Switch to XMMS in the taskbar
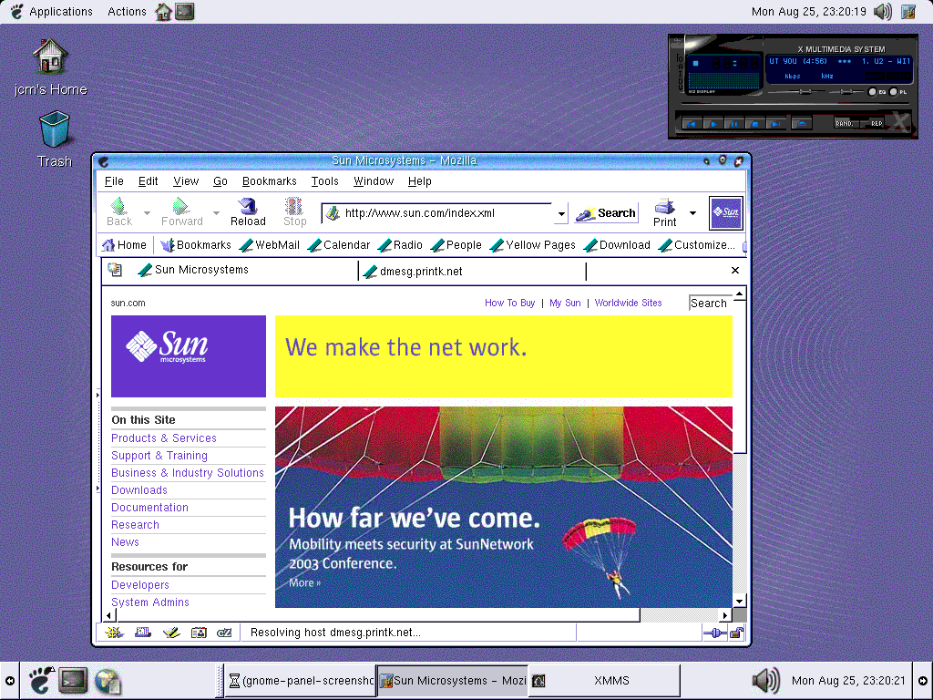 pos(605,680)
